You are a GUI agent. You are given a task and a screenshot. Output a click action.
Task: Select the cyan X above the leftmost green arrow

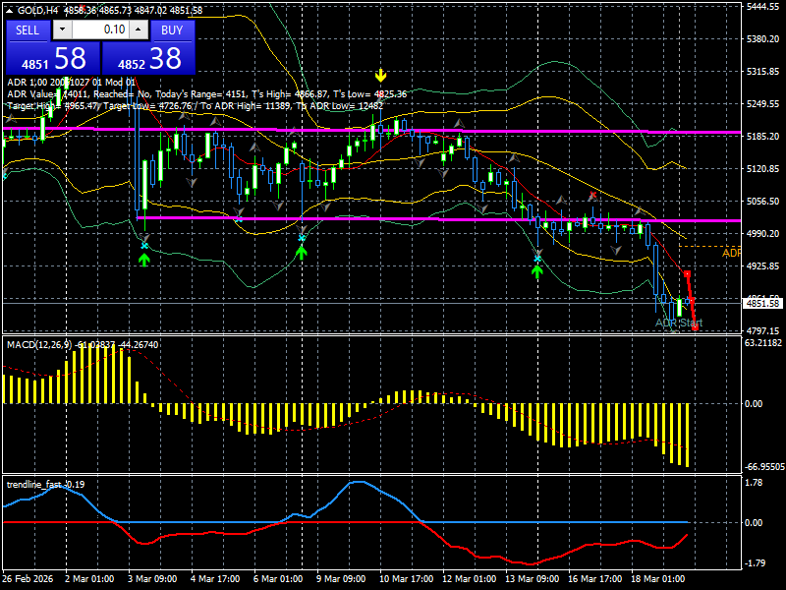(x=144, y=246)
